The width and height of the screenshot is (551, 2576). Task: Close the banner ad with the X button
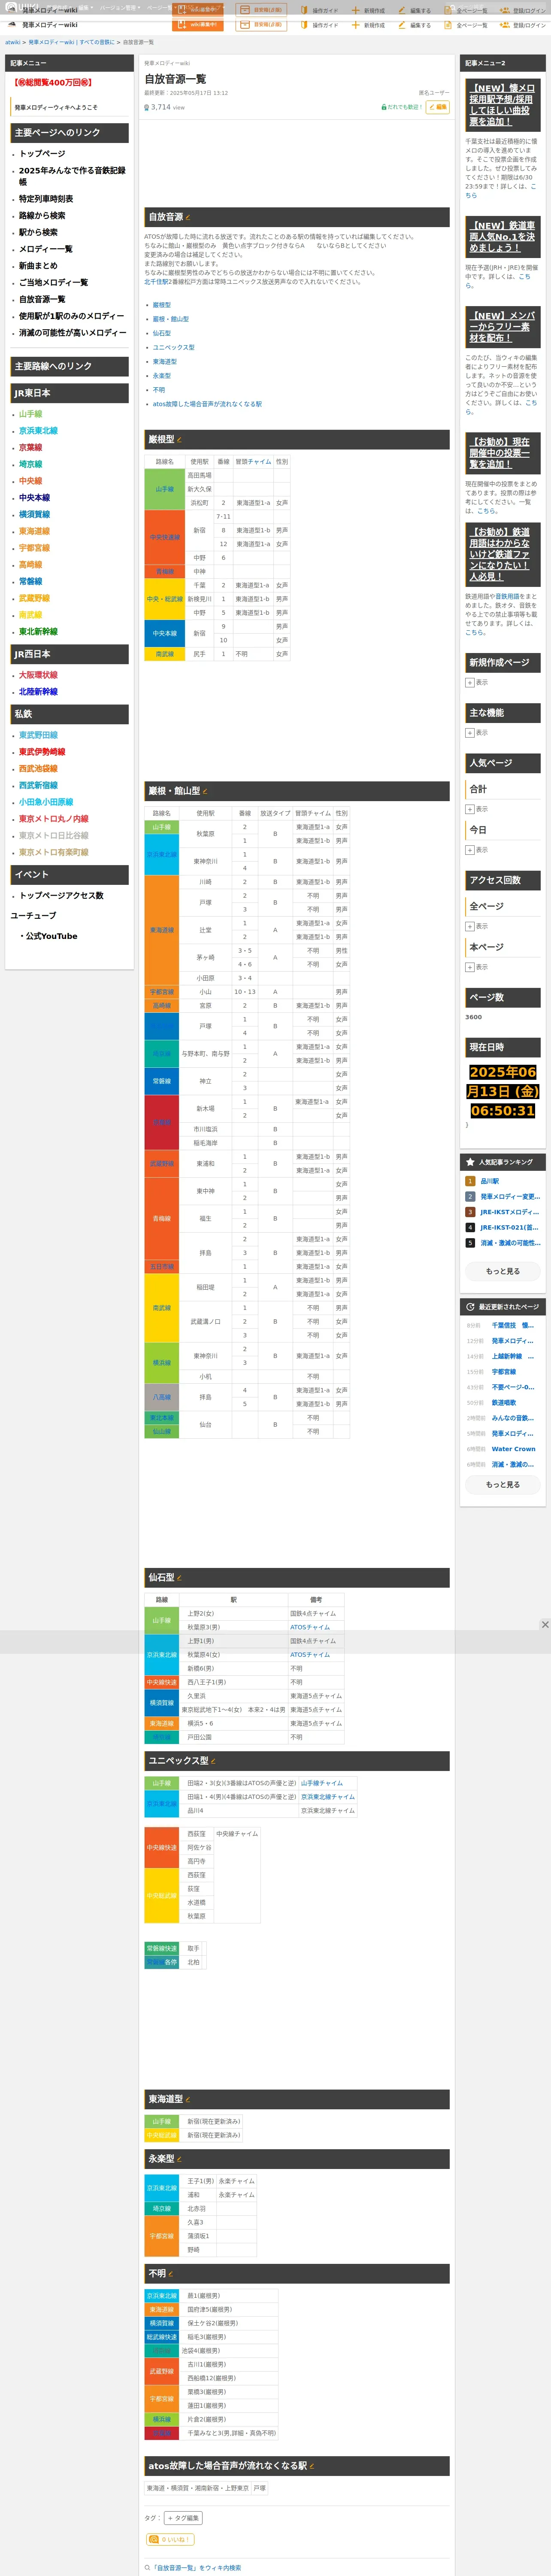click(545, 1625)
